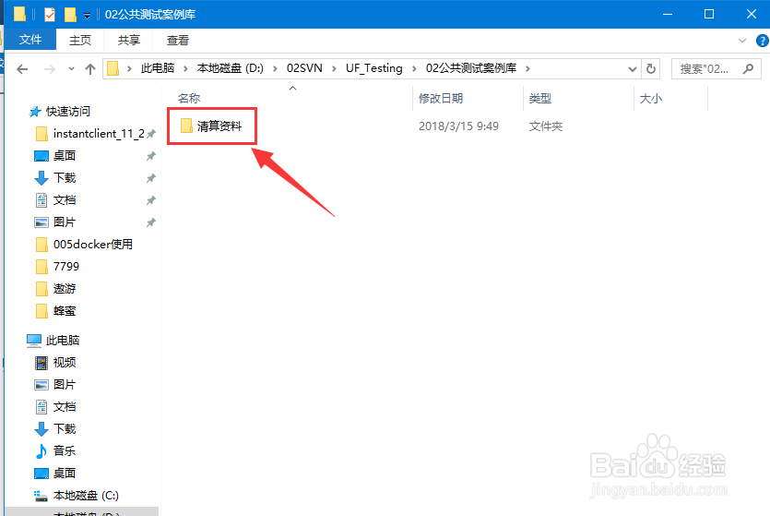This screenshot has height=516, width=770.
Task: Click the pin icon beside quick access 文档
Action: coord(151,200)
